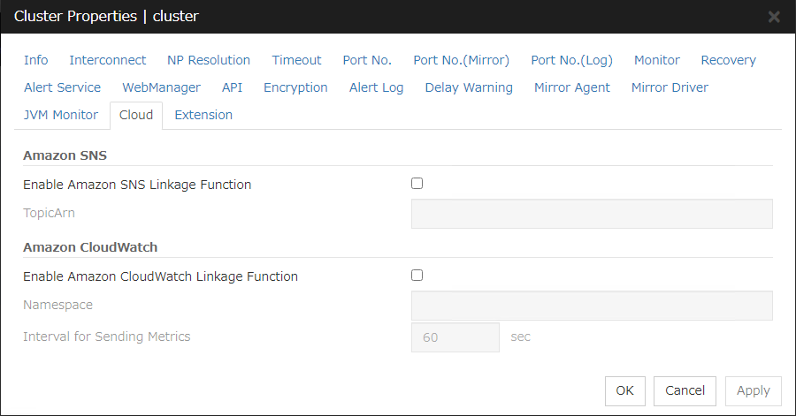Switch to the Monitor tab
Screen dimensions: 796x416
[656, 60]
